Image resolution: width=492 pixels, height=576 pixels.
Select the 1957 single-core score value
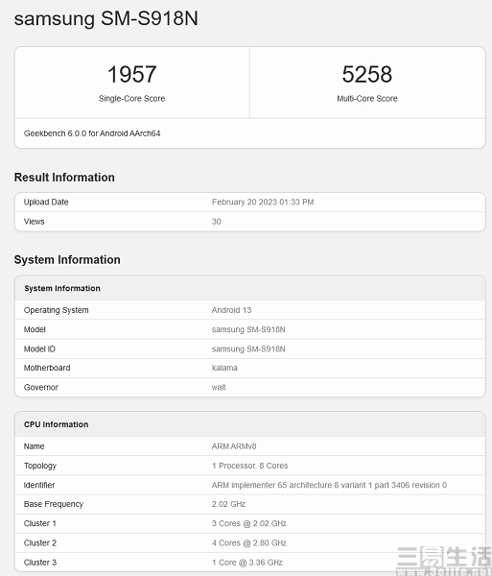point(132,74)
